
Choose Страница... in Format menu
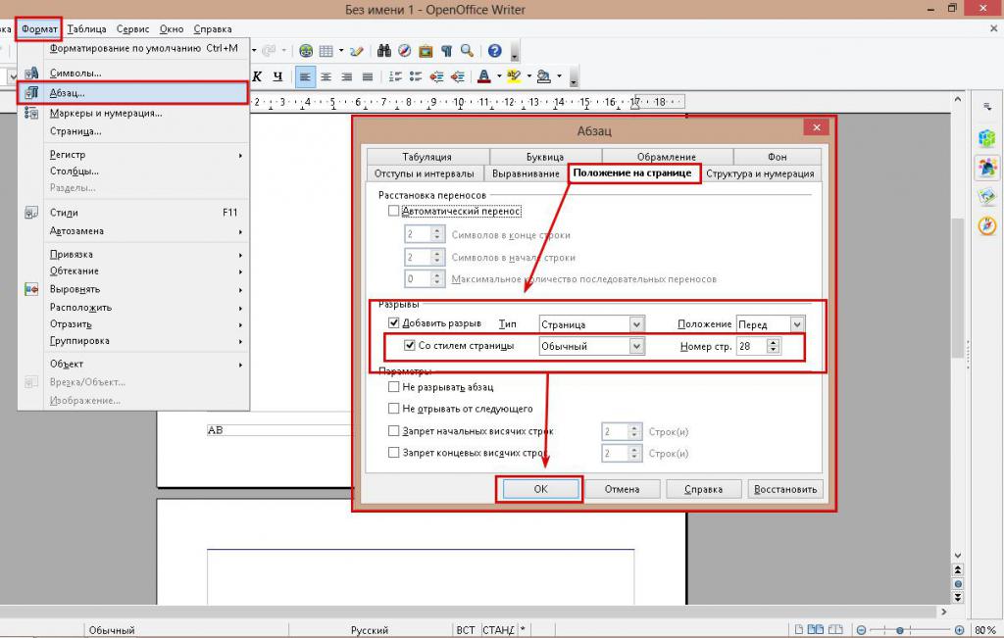(132, 131)
